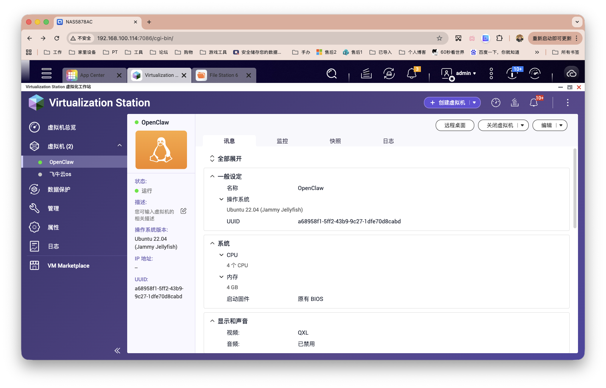The width and height of the screenshot is (606, 388).
Task: Collapse the CPU details chevron
Action: (221, 255)
